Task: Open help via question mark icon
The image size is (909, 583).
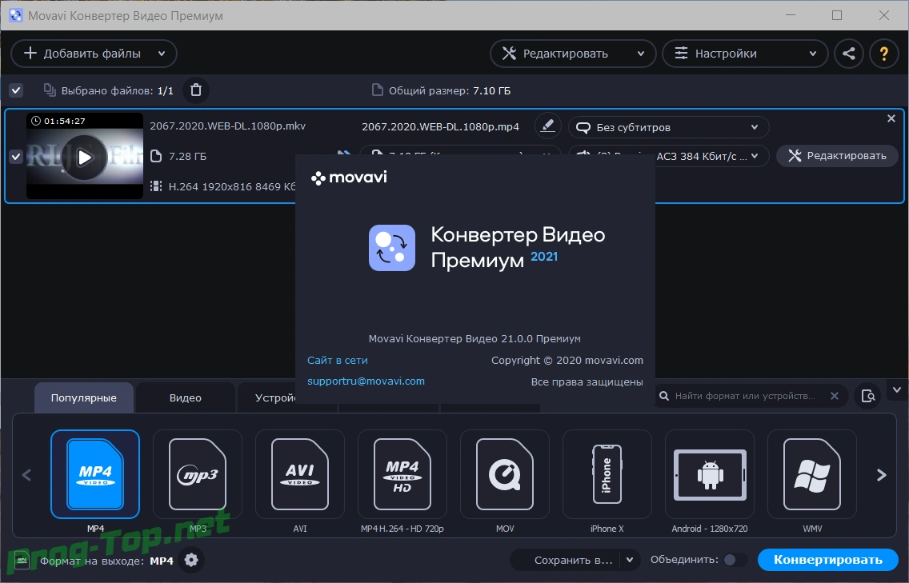Action: point(884,54)
